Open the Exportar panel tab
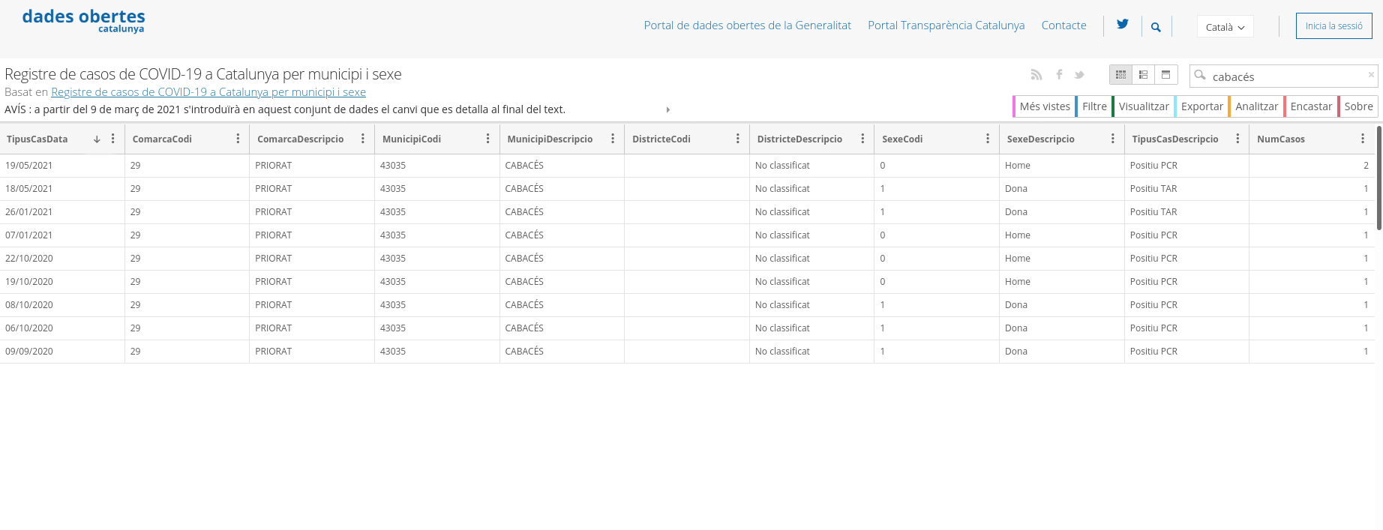 point(1201,106)
